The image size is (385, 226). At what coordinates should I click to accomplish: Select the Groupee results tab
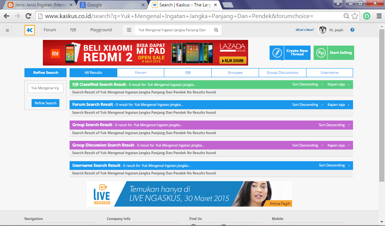235,73
